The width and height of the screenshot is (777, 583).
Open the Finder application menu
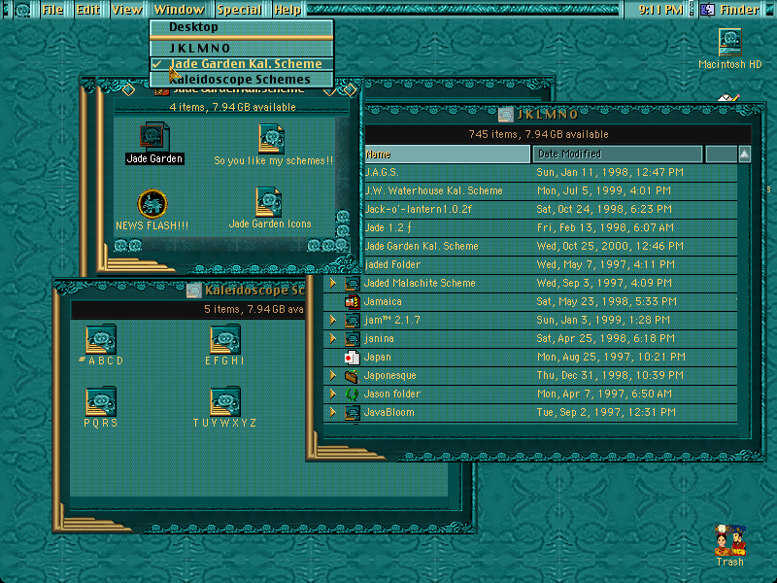pos(729,10)
